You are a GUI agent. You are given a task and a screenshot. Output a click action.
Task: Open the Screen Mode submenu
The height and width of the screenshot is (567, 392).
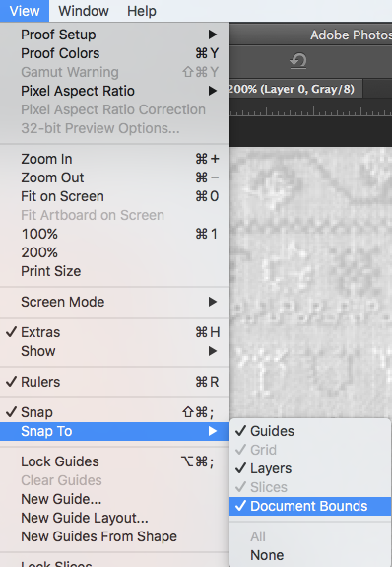(x=114, y=302)
